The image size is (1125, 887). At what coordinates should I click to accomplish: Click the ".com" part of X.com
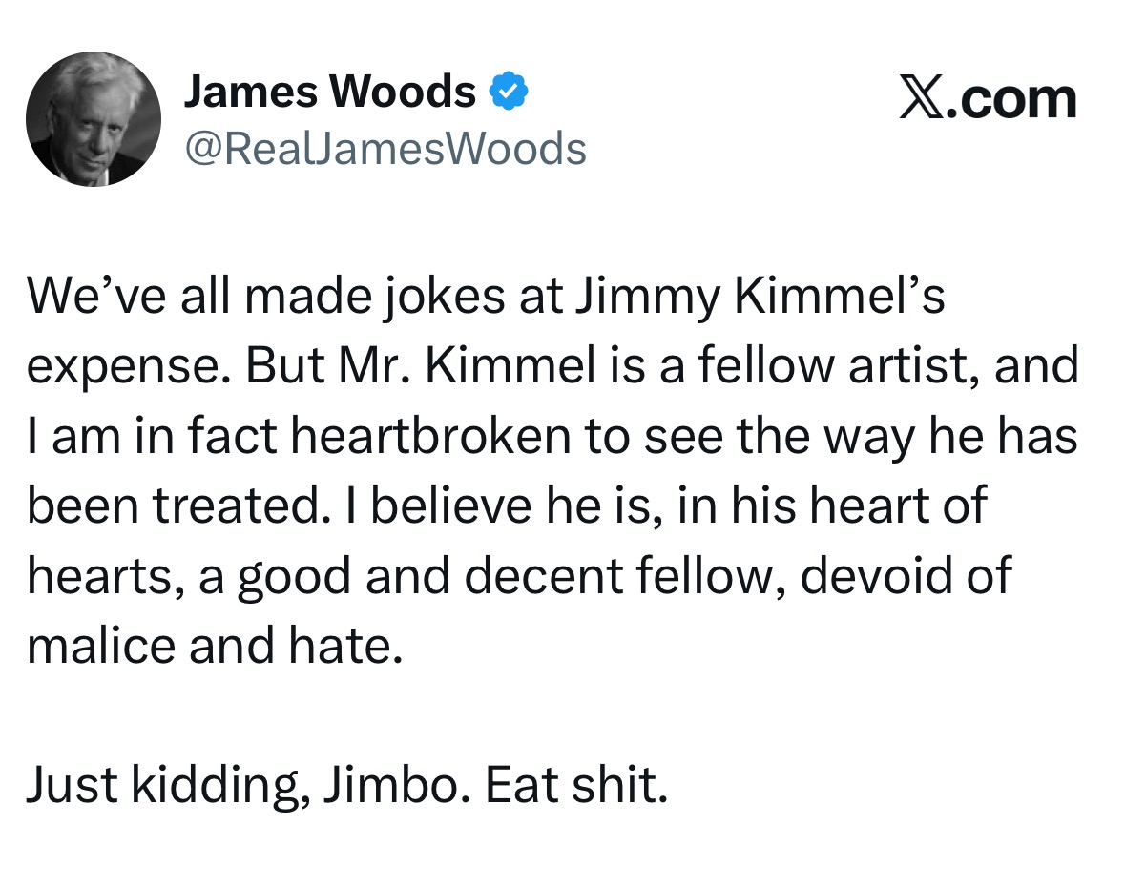[1011, 100]
